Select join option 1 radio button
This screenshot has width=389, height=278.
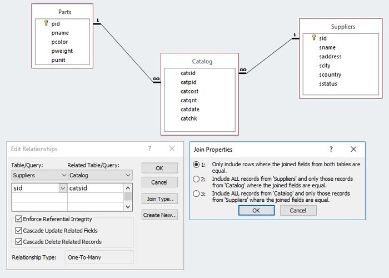pos(196,165)
